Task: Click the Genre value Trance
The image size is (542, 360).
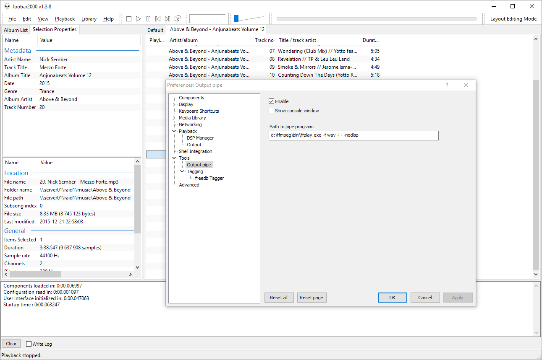Action: point(47,91)
